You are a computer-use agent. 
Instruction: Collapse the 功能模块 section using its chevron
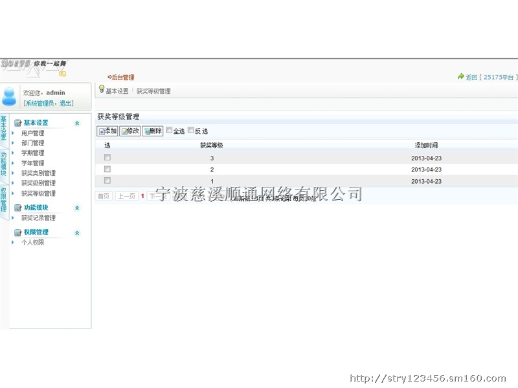(x=77, y=208)
